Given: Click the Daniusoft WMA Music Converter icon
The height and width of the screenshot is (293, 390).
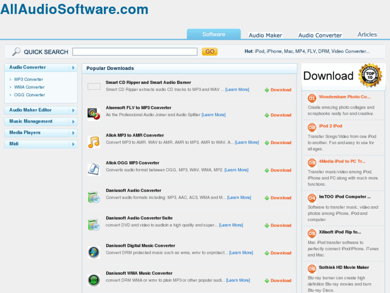Looking at the screenshot, I should (x=94, y=280).
